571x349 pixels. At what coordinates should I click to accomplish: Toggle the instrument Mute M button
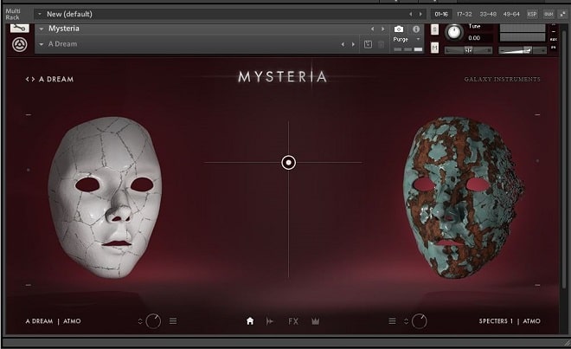434,48
